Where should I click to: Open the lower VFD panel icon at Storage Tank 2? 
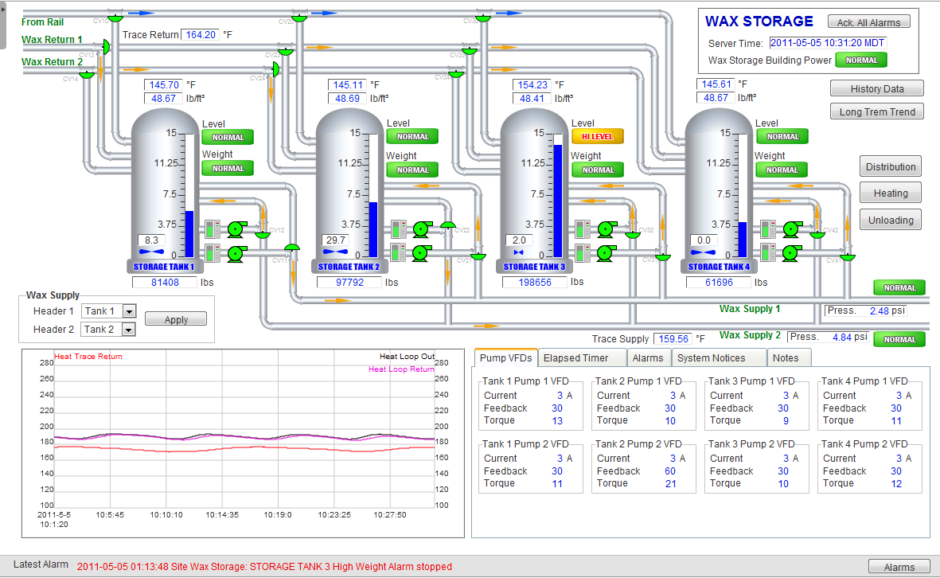coord(399,252)
